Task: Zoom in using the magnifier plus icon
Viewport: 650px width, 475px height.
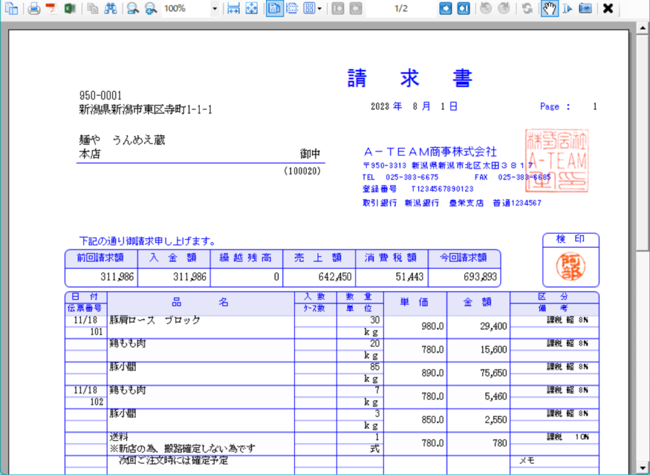Action: pyautogui.click(x=151, y=8)
